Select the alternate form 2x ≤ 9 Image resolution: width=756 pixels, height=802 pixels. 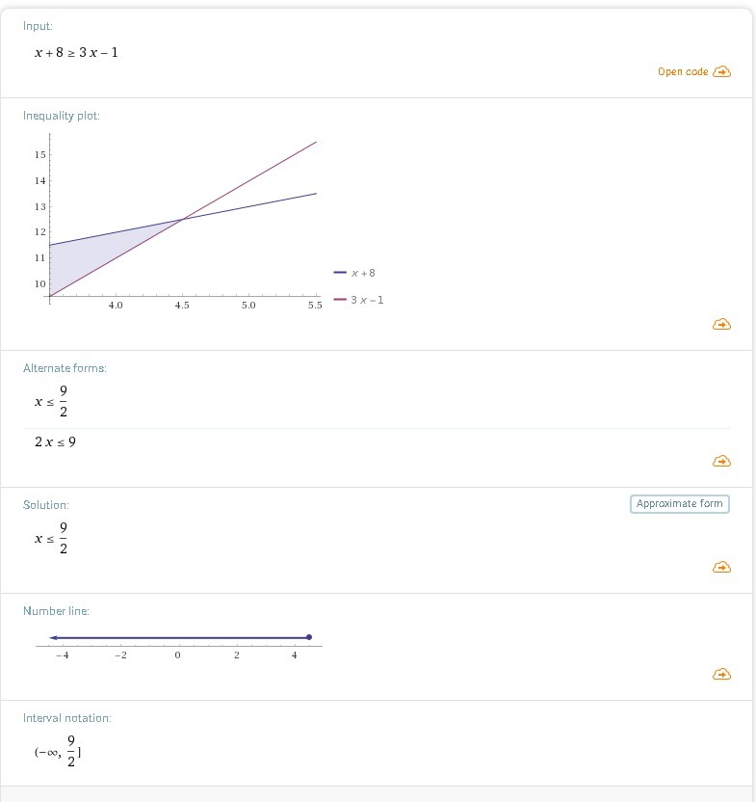tap(56, 442)
